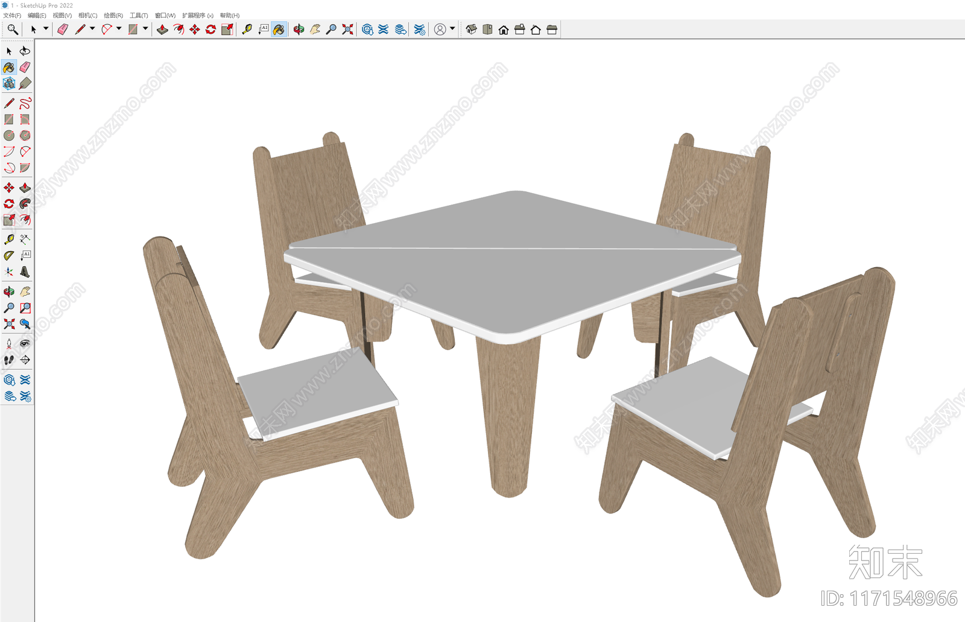Choose the Zoom Window tool

25,308
